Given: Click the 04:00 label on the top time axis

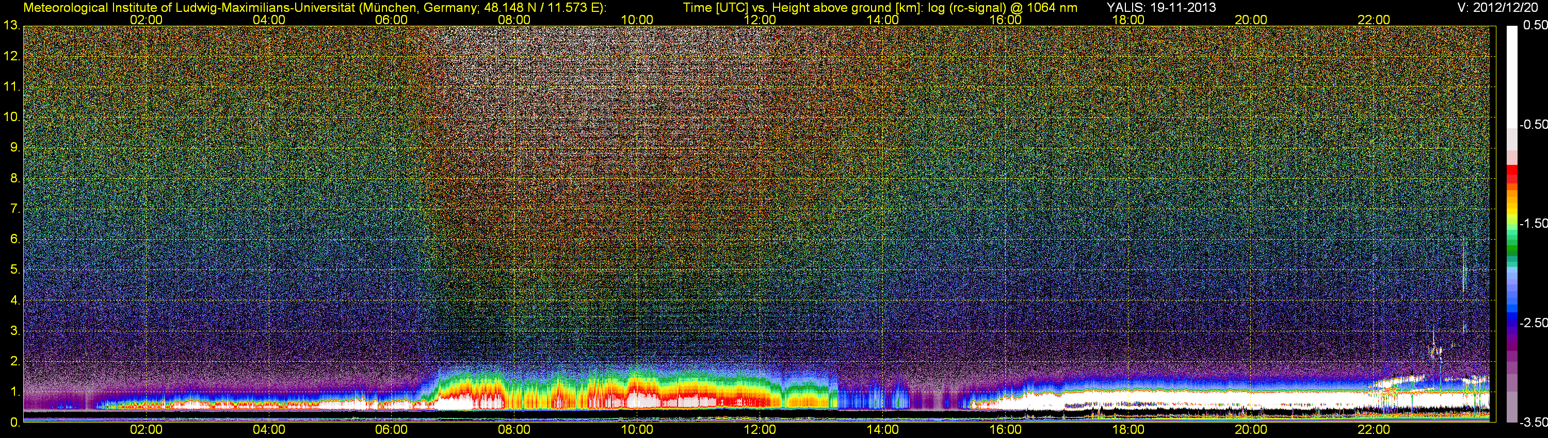Looking at the screenshot, I should point(269,20).
